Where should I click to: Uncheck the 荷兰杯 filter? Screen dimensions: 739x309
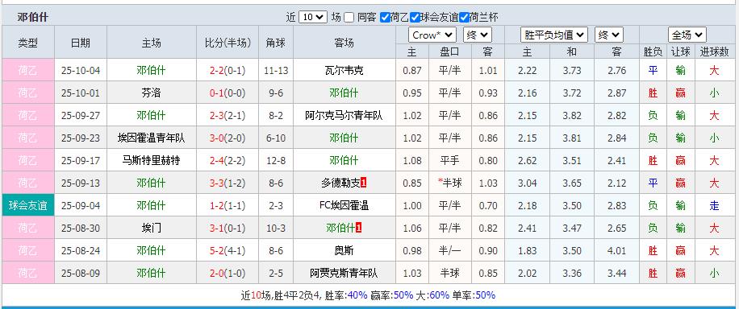[464, 18]
